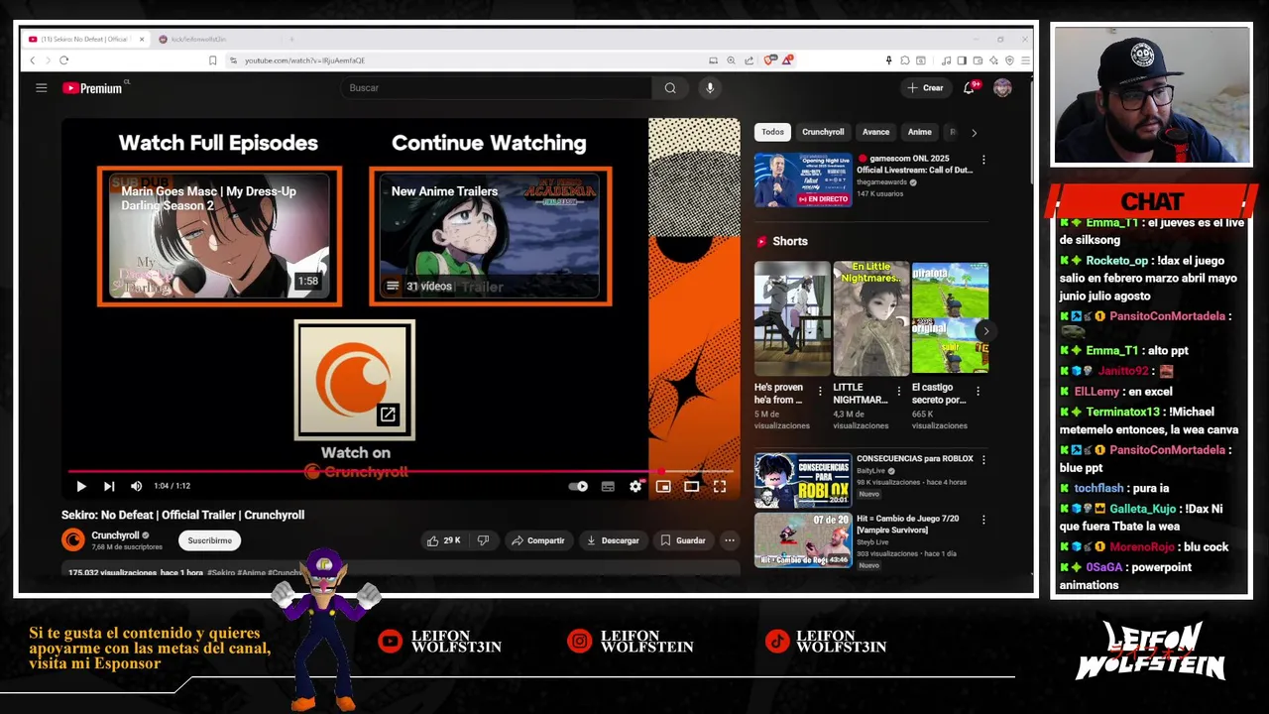The image size is (1269, 714).
Task: Close the Sekiro: No Defeat tab
Action: (142, 40)
